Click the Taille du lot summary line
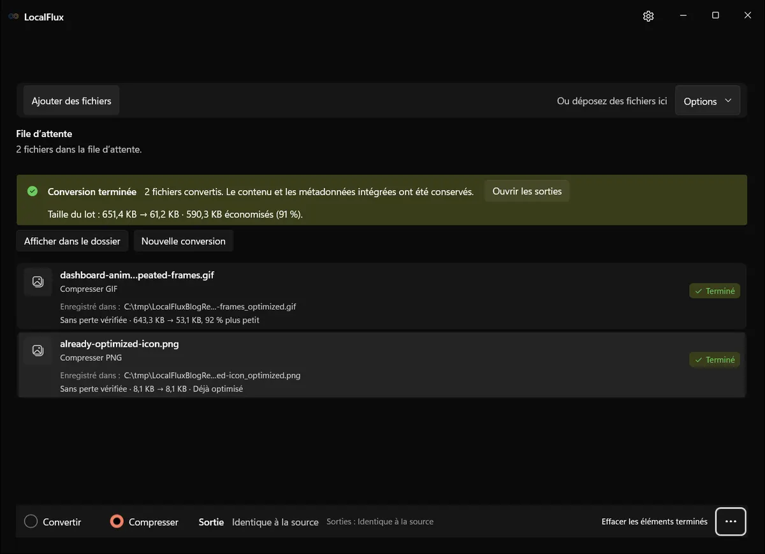Screen dimensions: 765x554 [175, 214]
